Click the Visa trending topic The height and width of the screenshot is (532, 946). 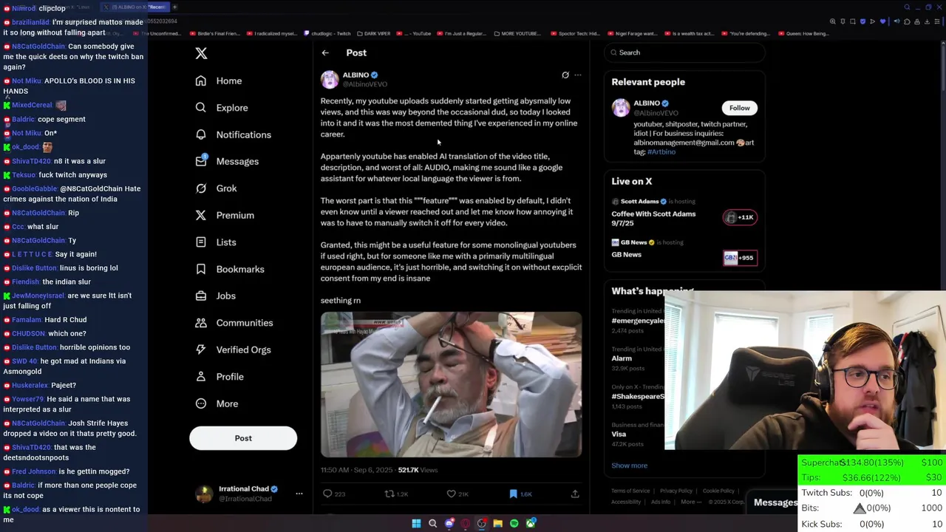click(x=619, y=434)
